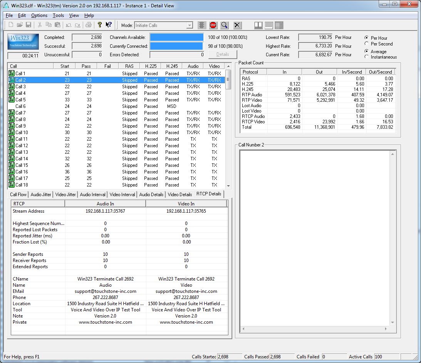Click the Save toolbar icon

29,25
